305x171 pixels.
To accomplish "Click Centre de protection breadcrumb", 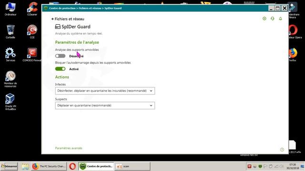I will click(x=62, y=8).
